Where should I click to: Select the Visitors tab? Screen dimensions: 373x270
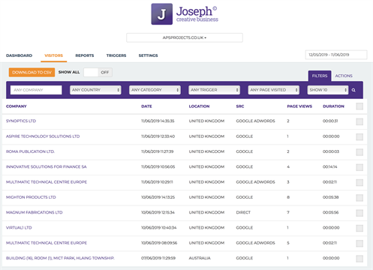pos(54,55)
